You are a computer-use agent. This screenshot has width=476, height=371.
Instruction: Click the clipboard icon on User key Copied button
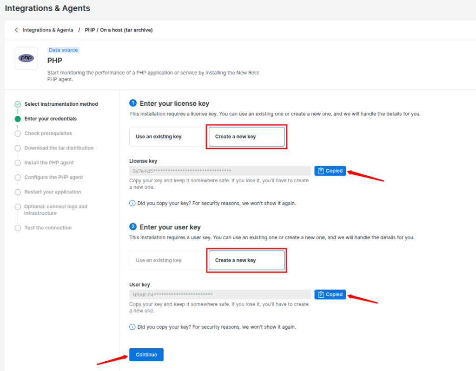pyautogui.click(x=321, y=294)
